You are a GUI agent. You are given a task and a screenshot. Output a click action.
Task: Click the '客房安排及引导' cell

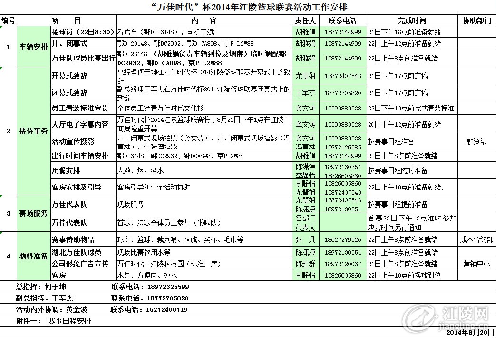click(83, 187)
